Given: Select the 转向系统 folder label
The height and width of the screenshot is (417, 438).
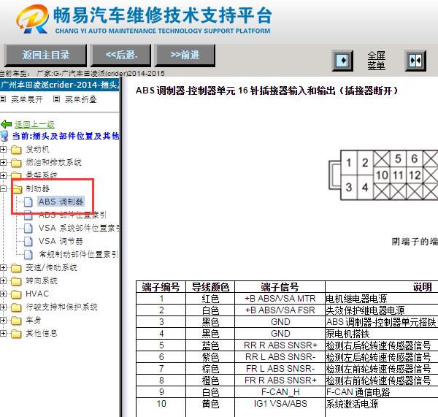Looking at the screenshot, I should coord(42,280).
